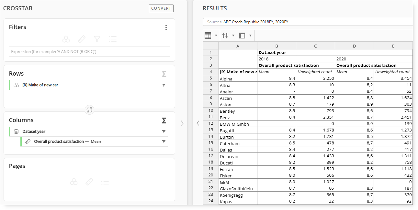Open the Filters three-dot menu
The height and width of the screenshot is (210, 418).
[166, 27]
